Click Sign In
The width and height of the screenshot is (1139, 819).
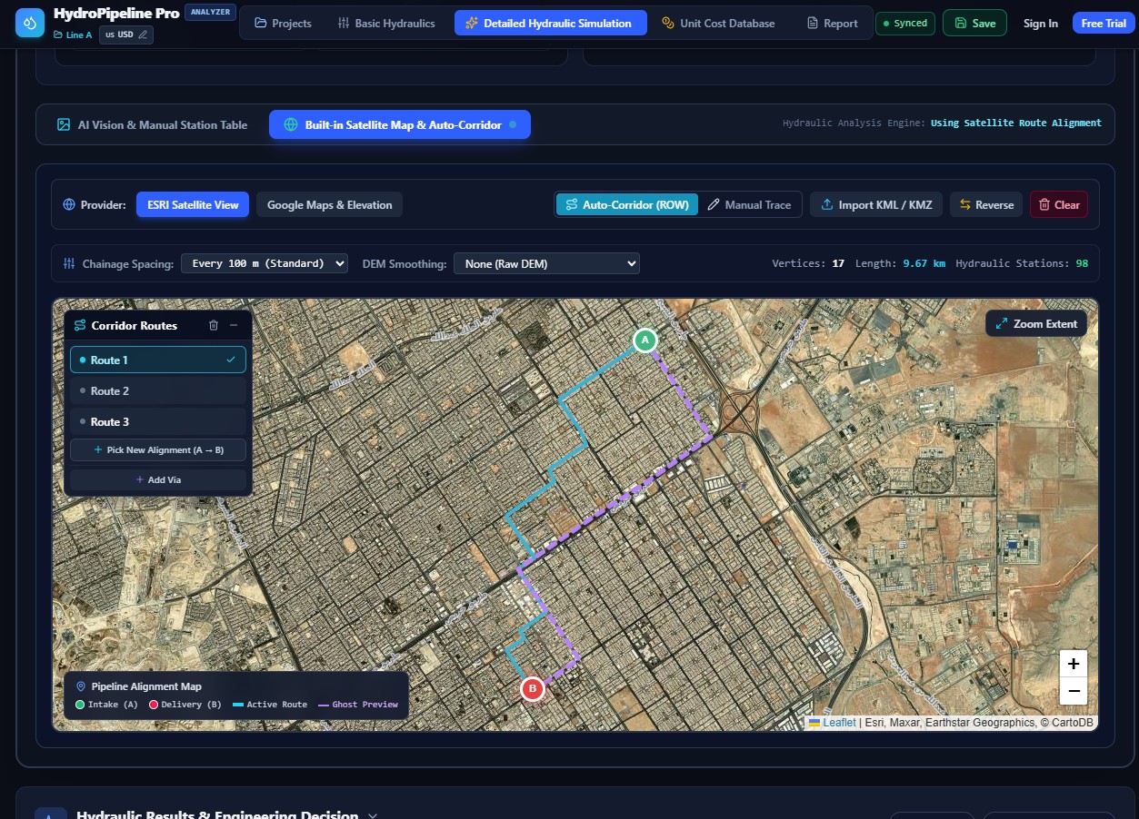pos(1040,24)
